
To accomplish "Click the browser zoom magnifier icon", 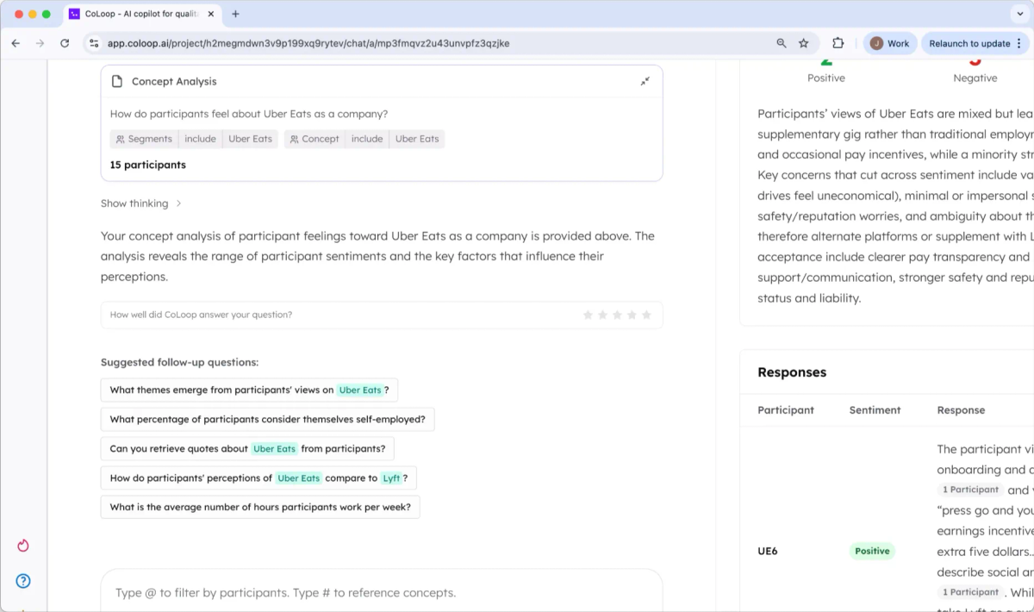I will tap(782, 43).
